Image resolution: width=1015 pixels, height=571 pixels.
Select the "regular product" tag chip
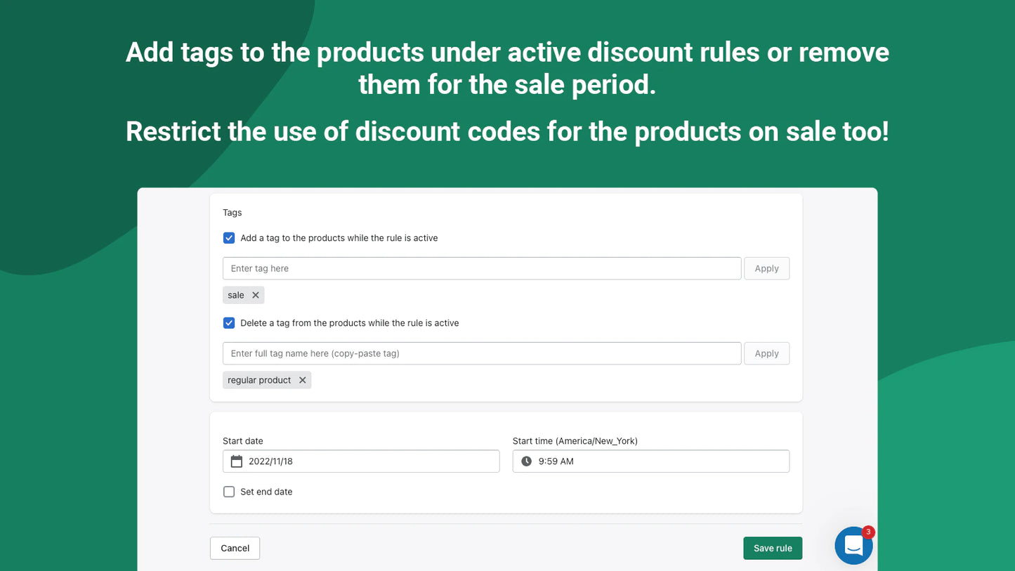pos(258,380)
